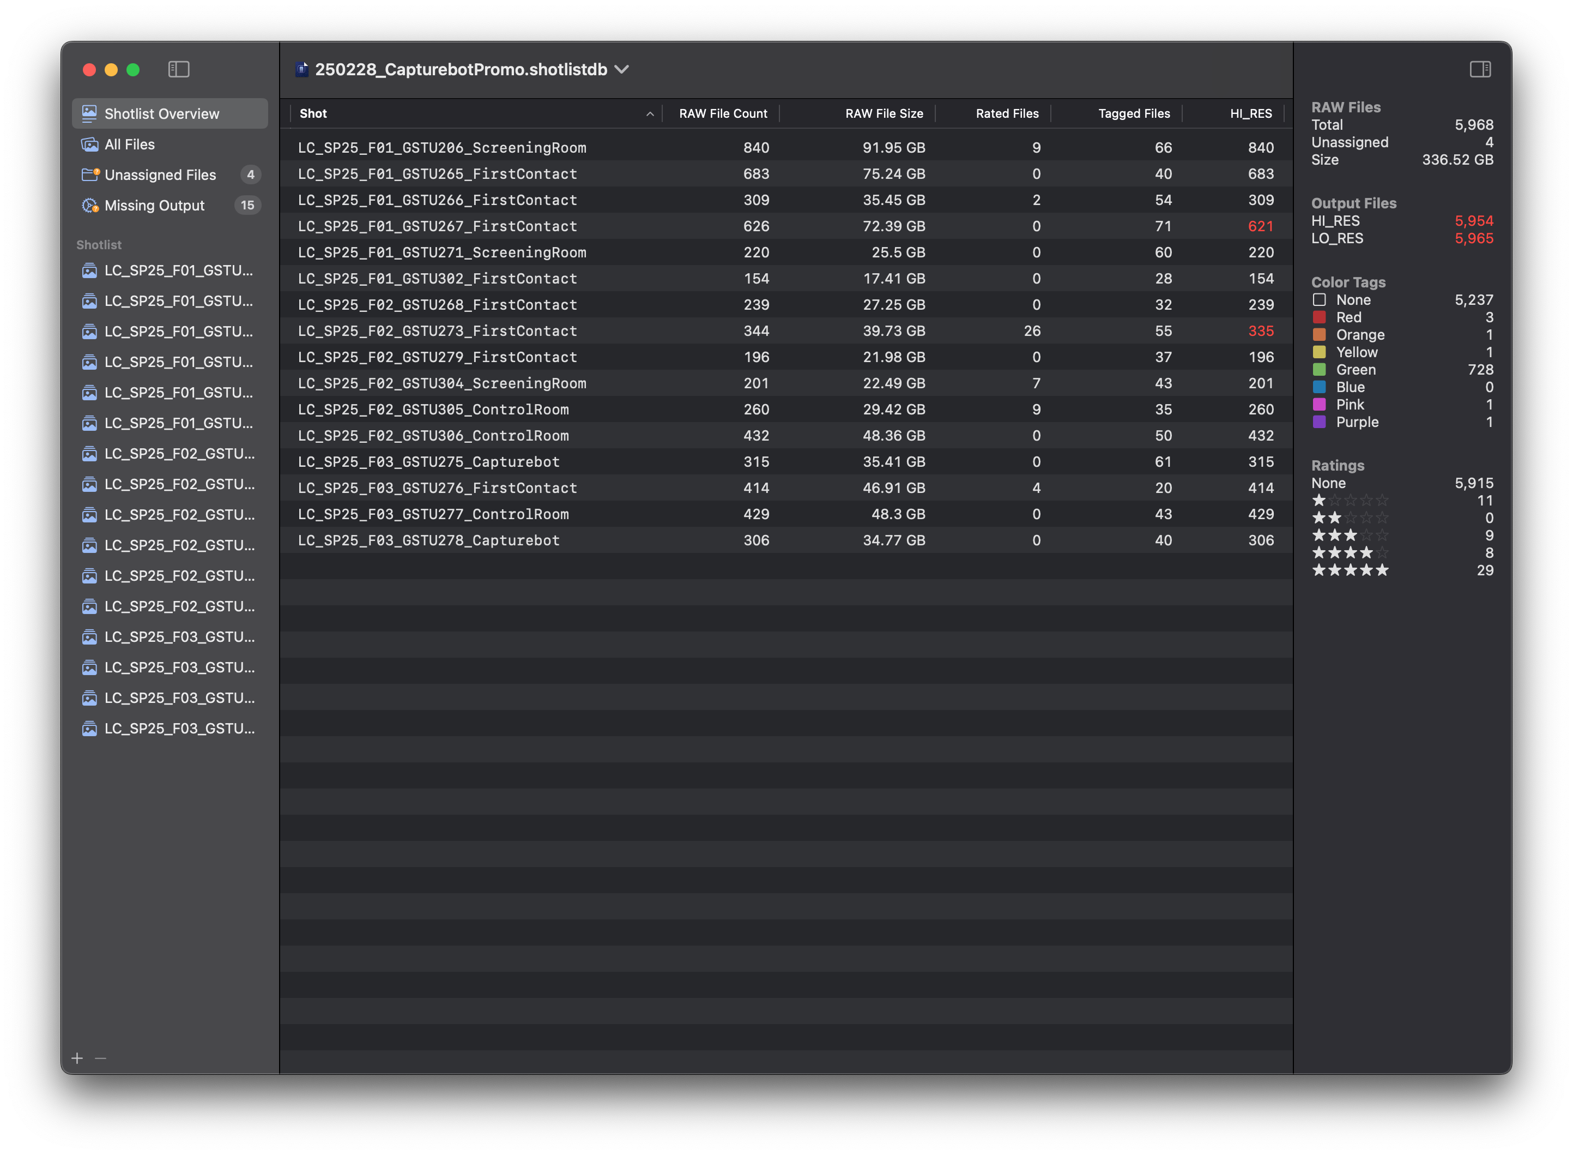Open the document title dropdown chevron
The image size is (1573, 1155).
[621, 69]
